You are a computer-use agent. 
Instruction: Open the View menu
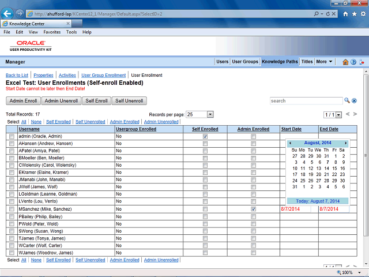pyautogui.click(x=33, y=32)
